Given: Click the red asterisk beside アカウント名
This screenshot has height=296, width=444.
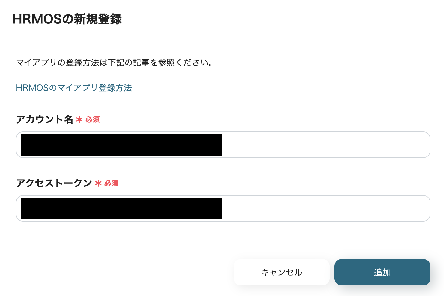Looking at the screenshot, I should (79, 120).
